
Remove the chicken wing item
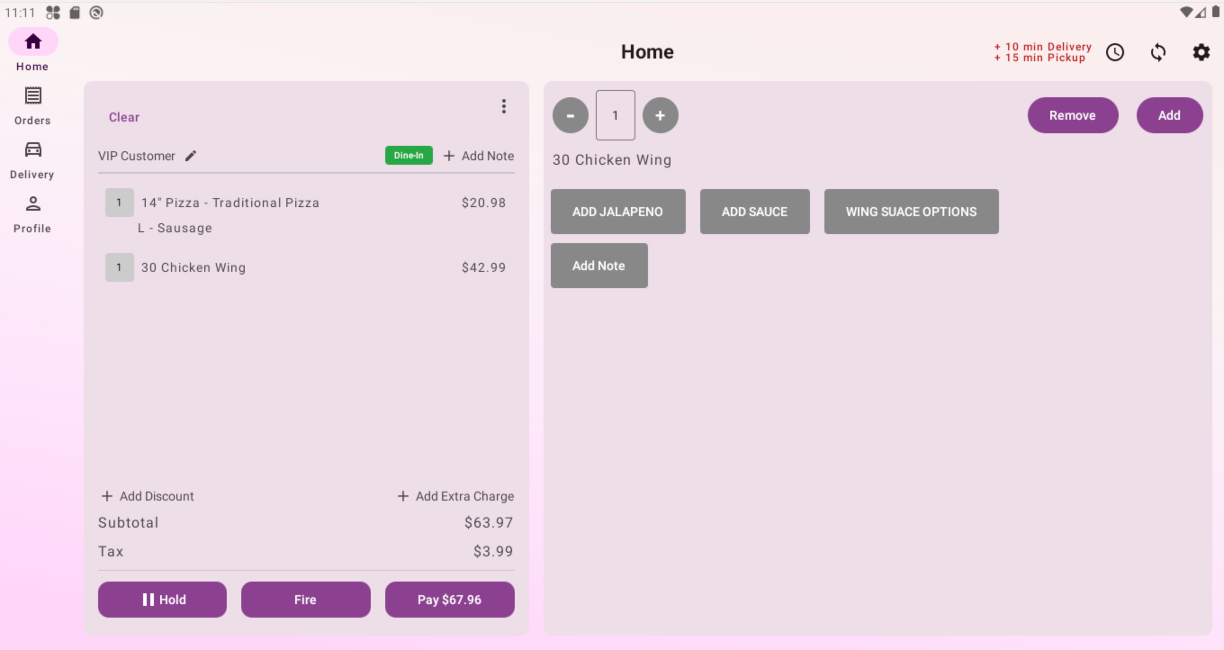coord(1073,115)
